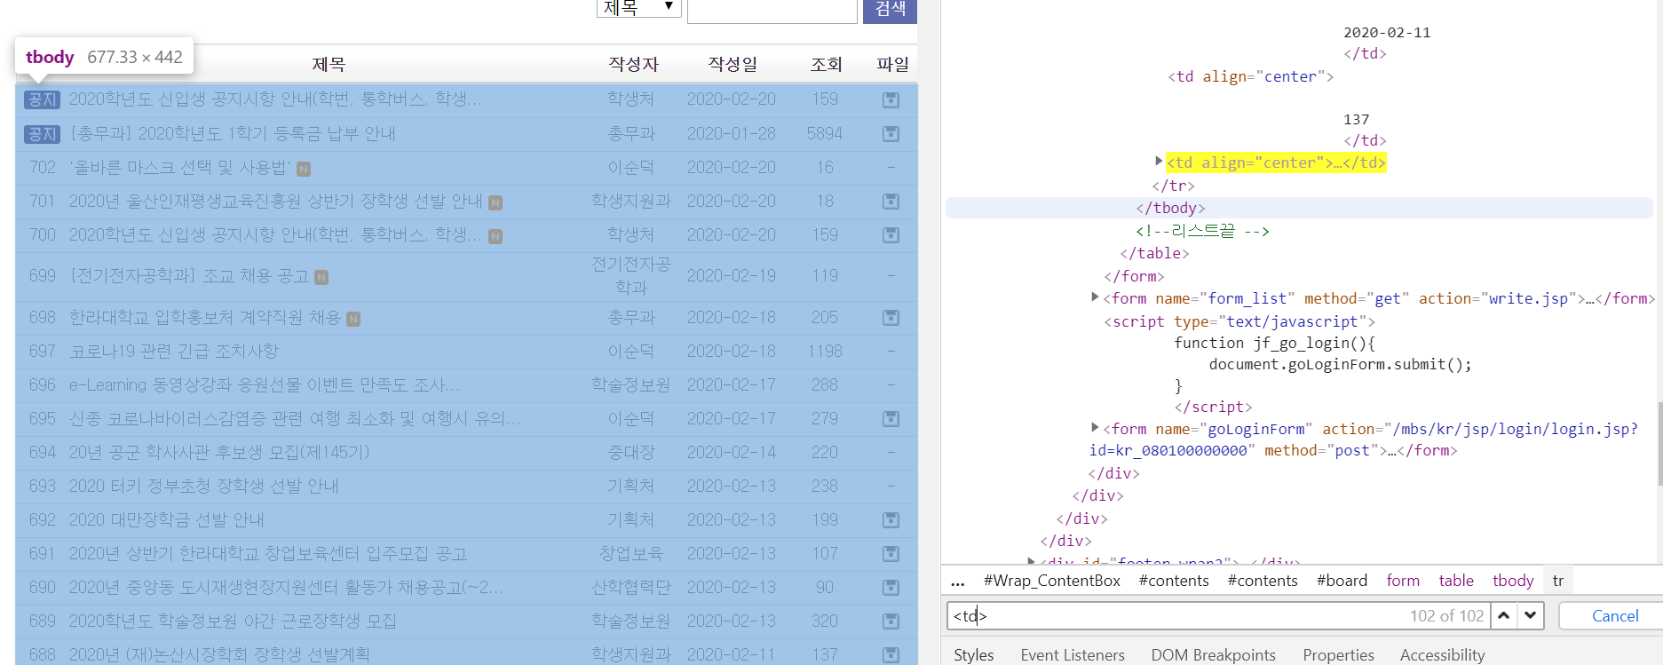Expand the highlighted td align center node
The image size is (1663, 665).
tap(1159, 162)
